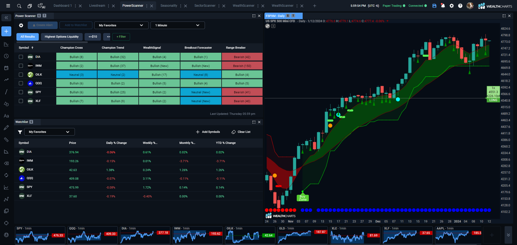Select the line drawing tool
517x245 pixels.
coord(6,92)
